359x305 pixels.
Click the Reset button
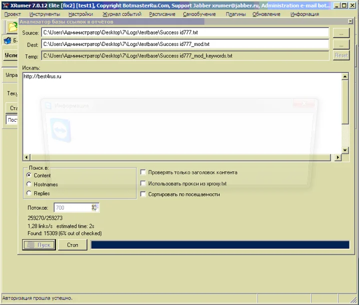tap(341, 55)
